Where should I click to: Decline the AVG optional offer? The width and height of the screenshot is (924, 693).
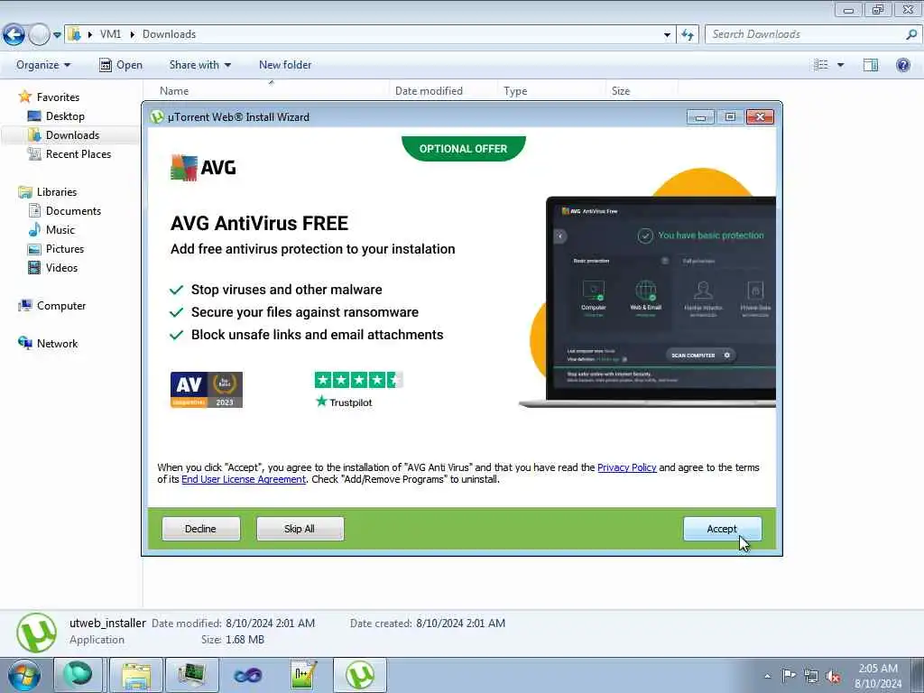201,529
